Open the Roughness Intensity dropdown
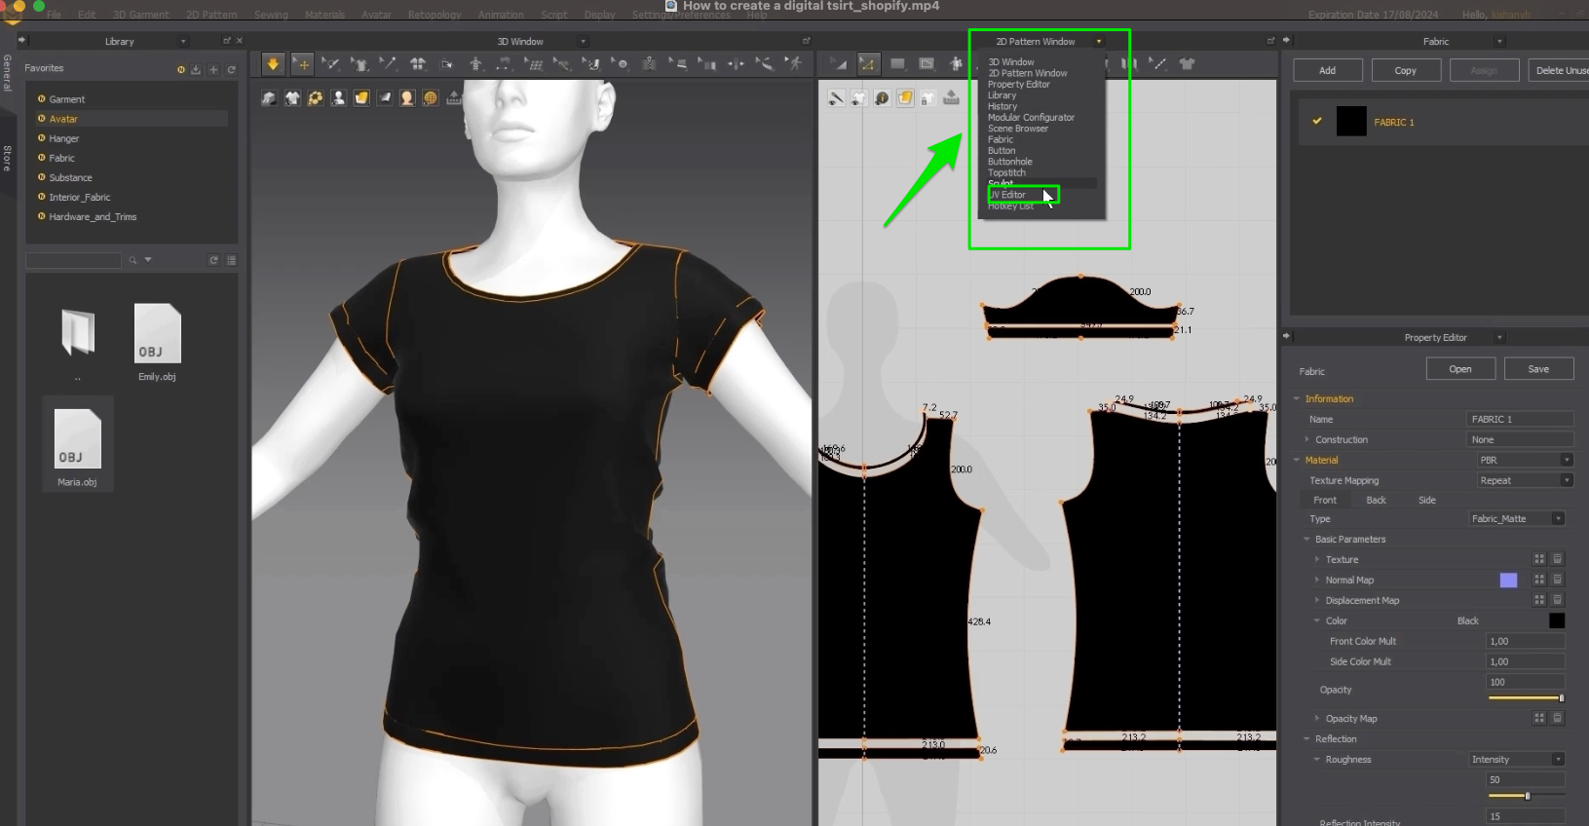 point(1517,759)
